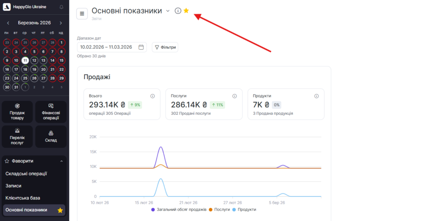Go to next month in calendar

point(61,23)
